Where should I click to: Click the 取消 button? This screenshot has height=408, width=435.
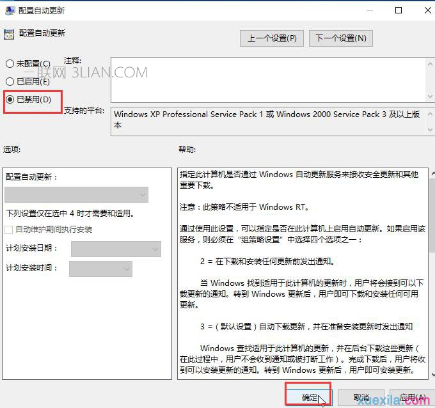(361, 397)
